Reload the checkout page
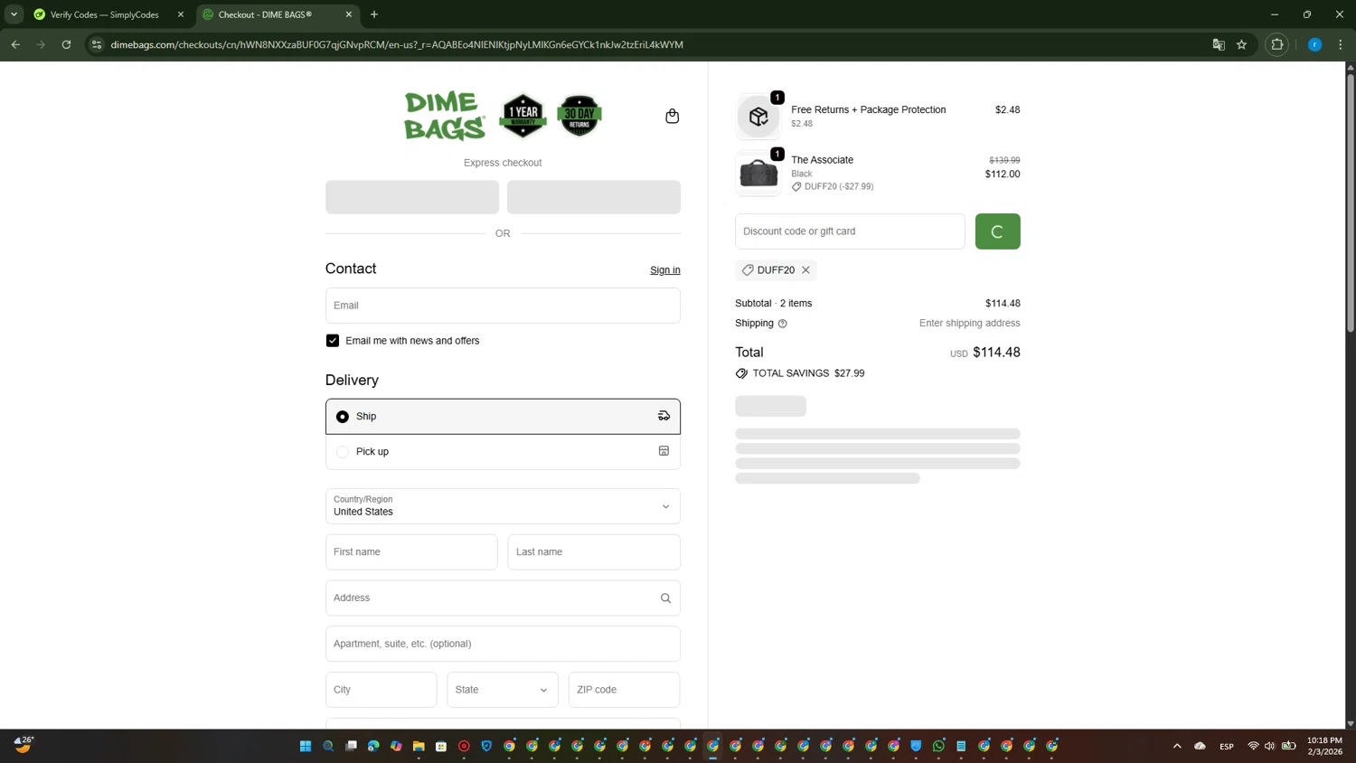Image resolution: width=1356 pixels, height=763 pixels. click(66, 44)
